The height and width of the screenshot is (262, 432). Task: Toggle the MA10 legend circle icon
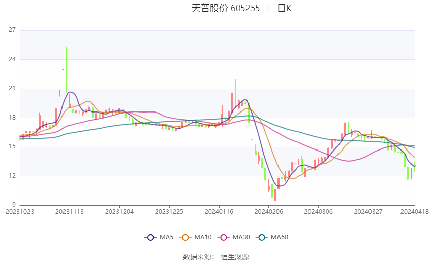186,237
